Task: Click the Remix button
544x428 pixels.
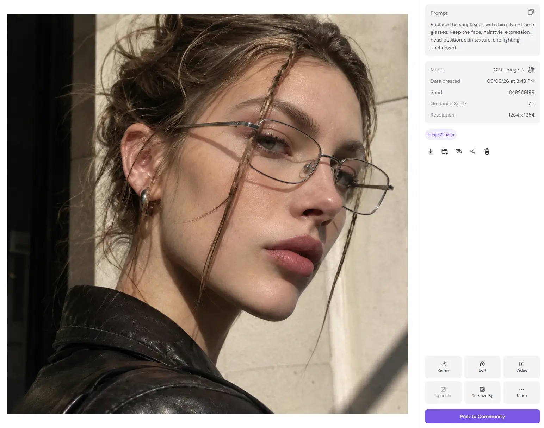Action: [443, 367]
